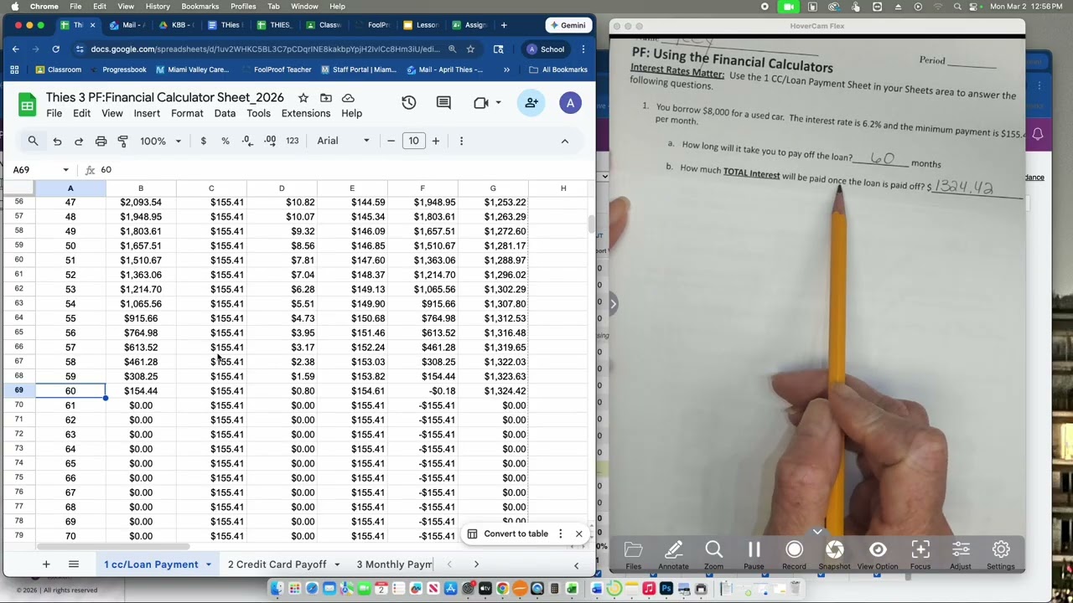This screenshot has width=1073, height=603.
Task: Open the toolbar three-dot overflow menu
Action: (x=461, y=141)
